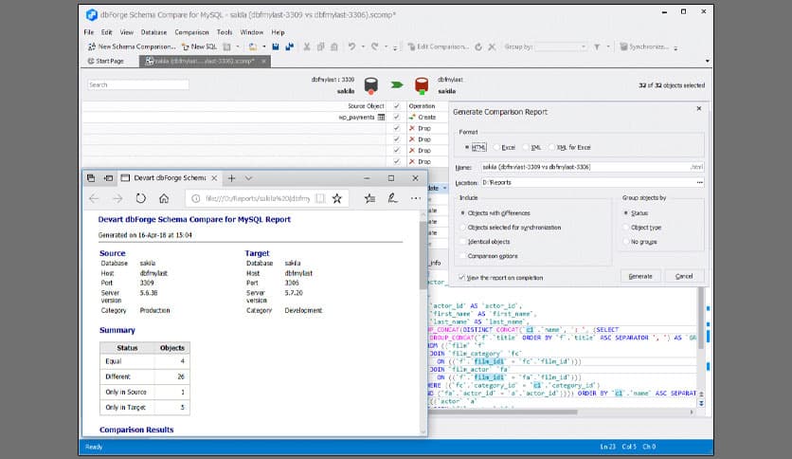
Task: Click the set tabs aside icon in browser
Action: pyautogui.click(x=108, y=178)
